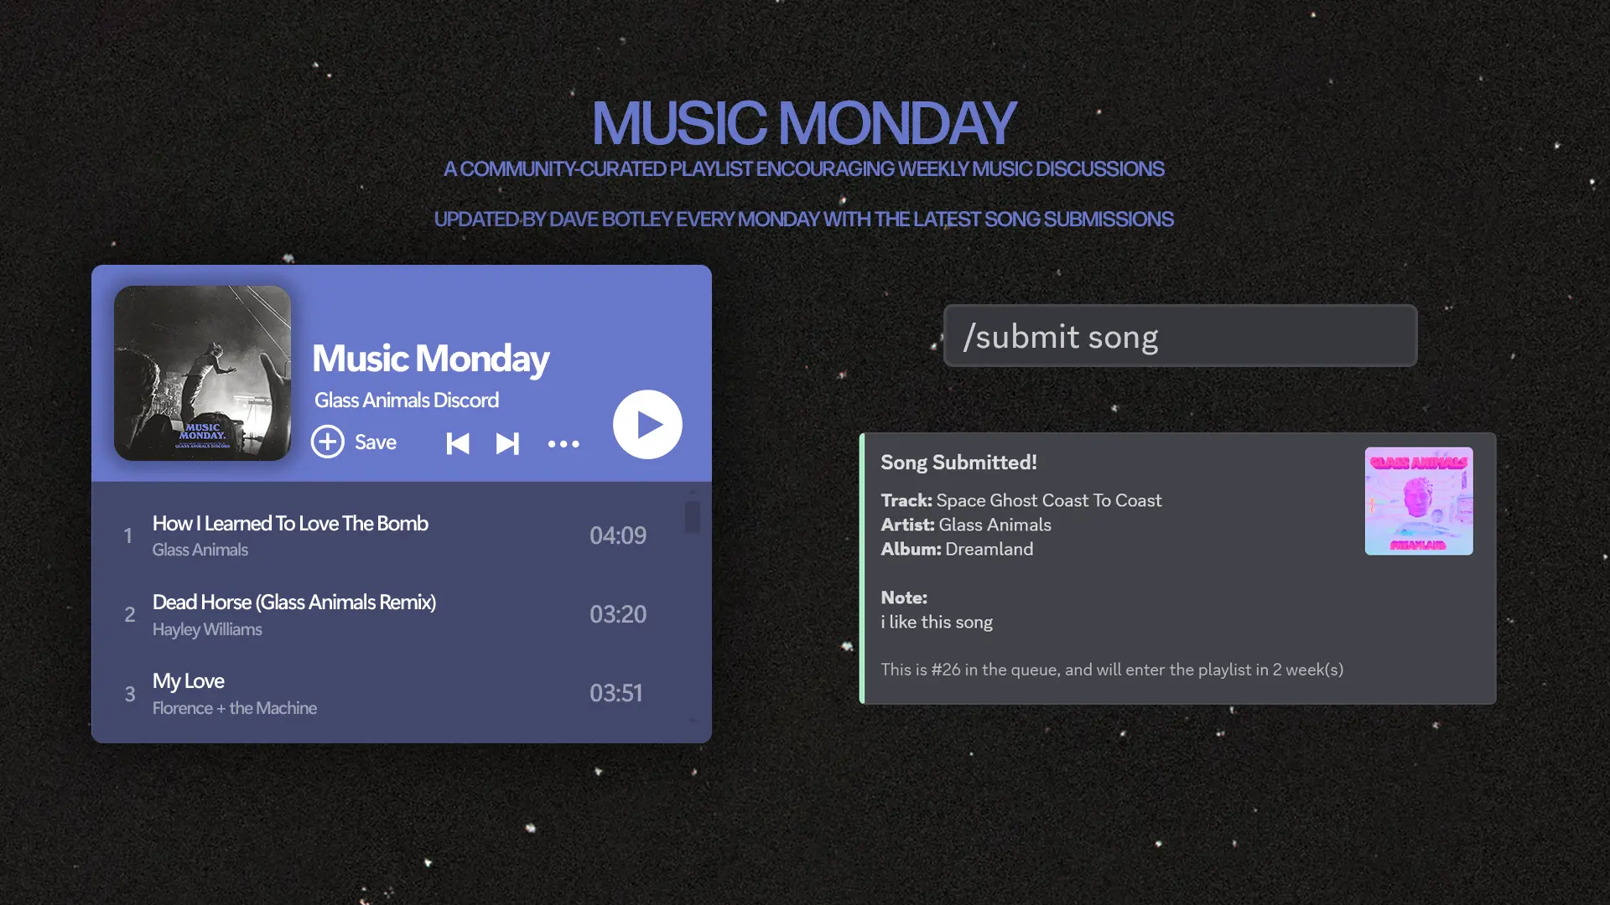Click the 04:09 track duration
Viewport: 1610px width, 905px height.
click(x=618, y=535)
